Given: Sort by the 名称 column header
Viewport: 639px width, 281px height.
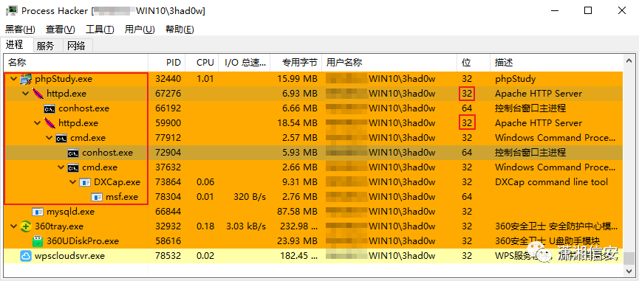Looking at the screenshot, I should pos(76,62).
